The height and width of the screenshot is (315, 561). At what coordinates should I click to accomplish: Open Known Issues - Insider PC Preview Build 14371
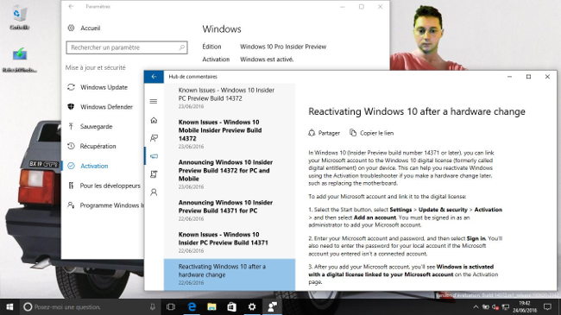click(x=230, y=242)
